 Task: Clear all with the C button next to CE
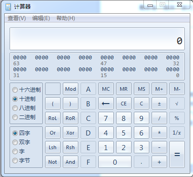[142, 104]
